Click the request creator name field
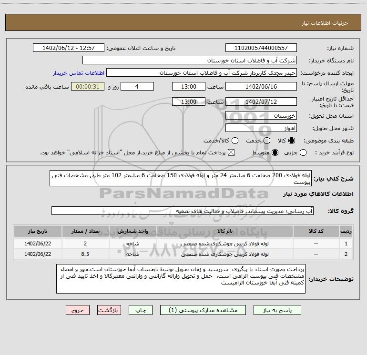The width and height of the screenshot is (367, 355). coord(202,72)
